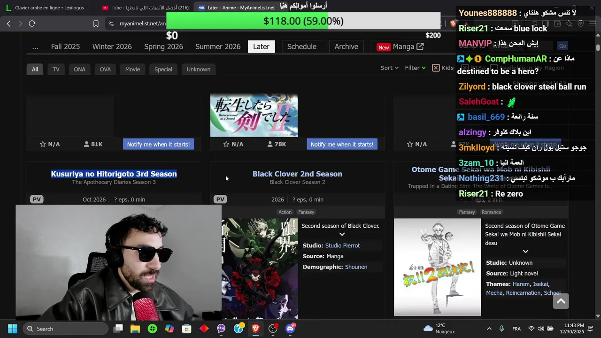Open the Archive tab

(347, 46)
